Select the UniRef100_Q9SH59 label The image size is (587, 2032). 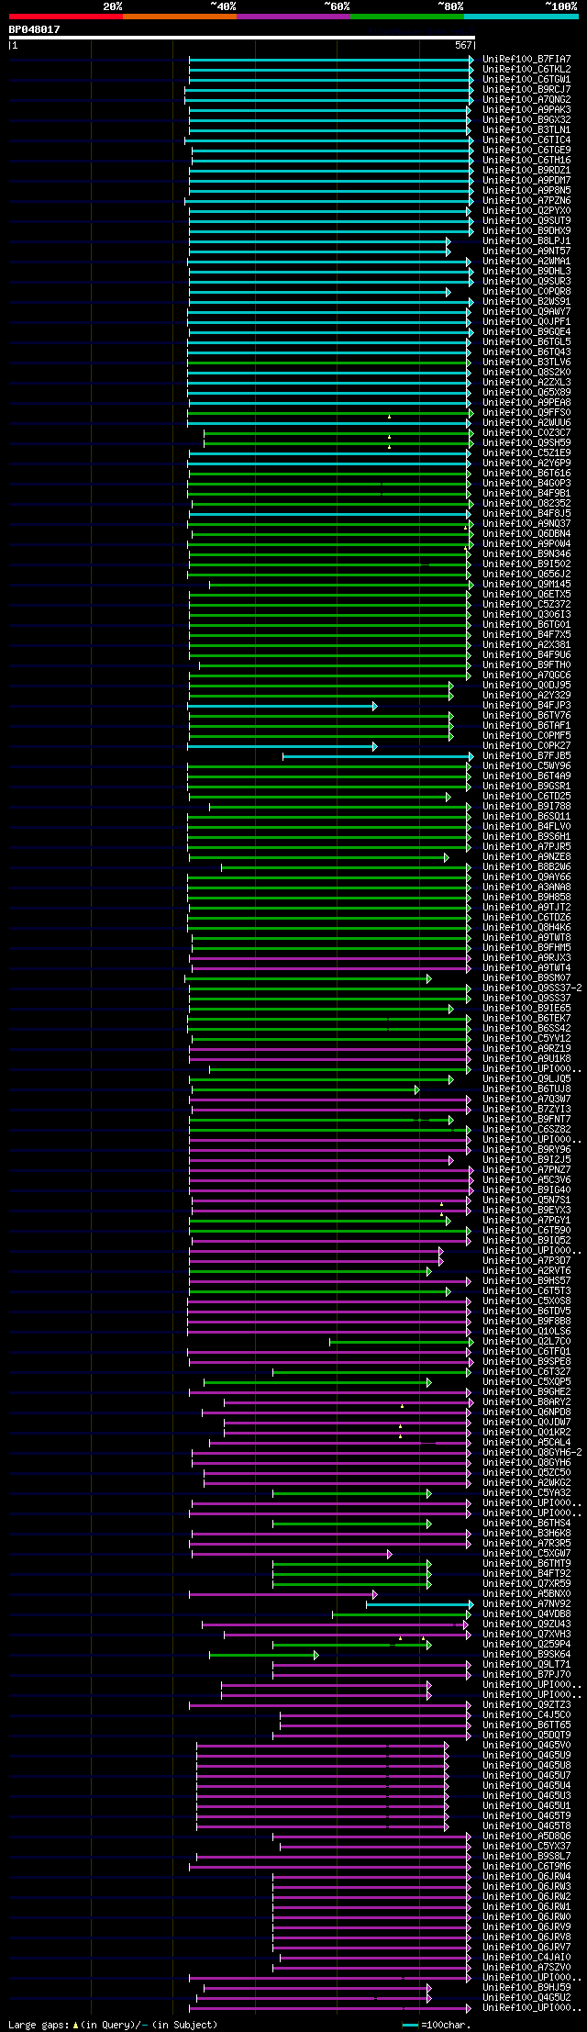tap(526, 442)
